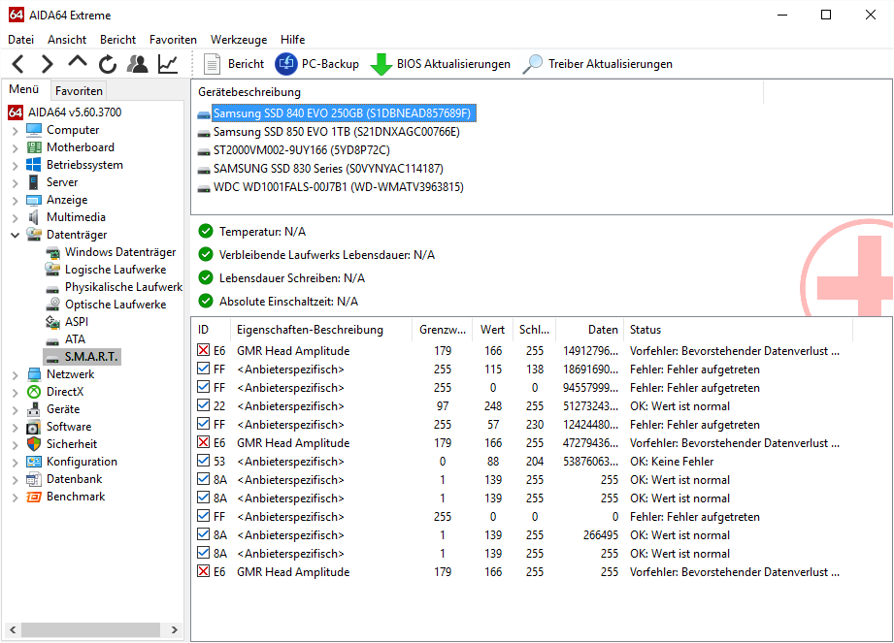Click the sidebar scrollbar right arrow
The height and width of the screenshot is (643, 894).
tap(175, 629)
